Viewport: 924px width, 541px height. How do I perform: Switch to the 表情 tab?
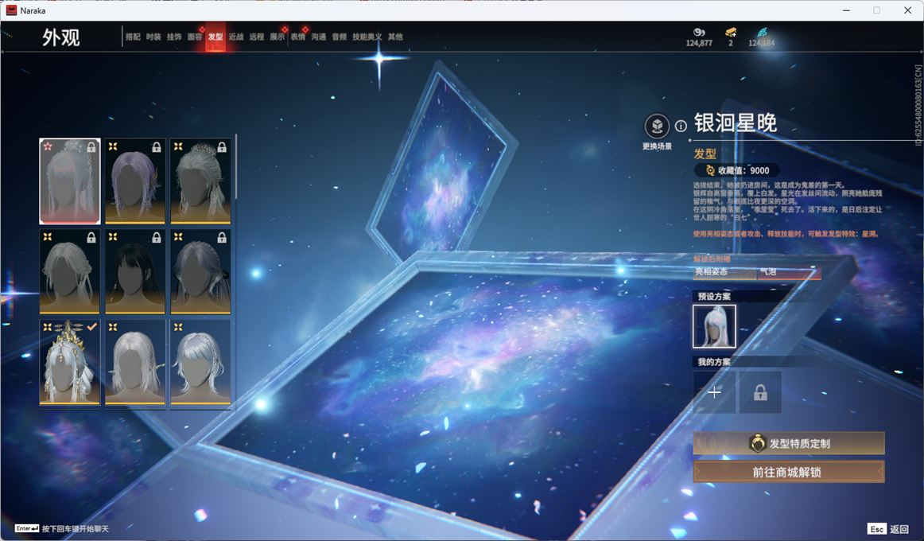click(x=297, y=37)
